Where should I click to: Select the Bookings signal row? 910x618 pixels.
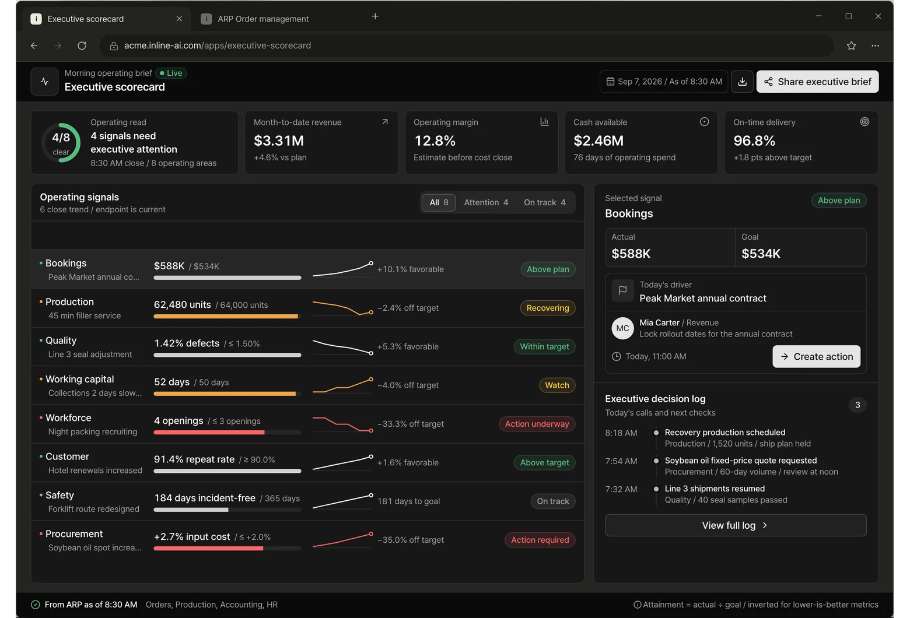coord(307,269)
